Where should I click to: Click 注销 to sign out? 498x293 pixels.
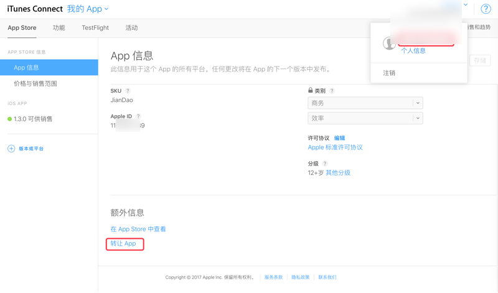389,73
